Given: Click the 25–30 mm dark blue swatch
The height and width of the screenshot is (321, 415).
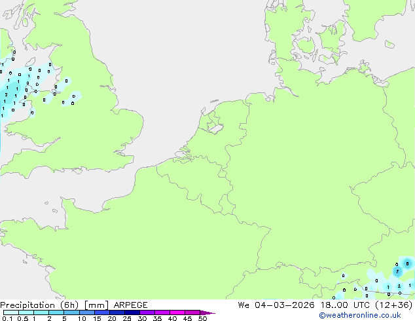Looking at the screenshot, I should click(x=132, y=312).
